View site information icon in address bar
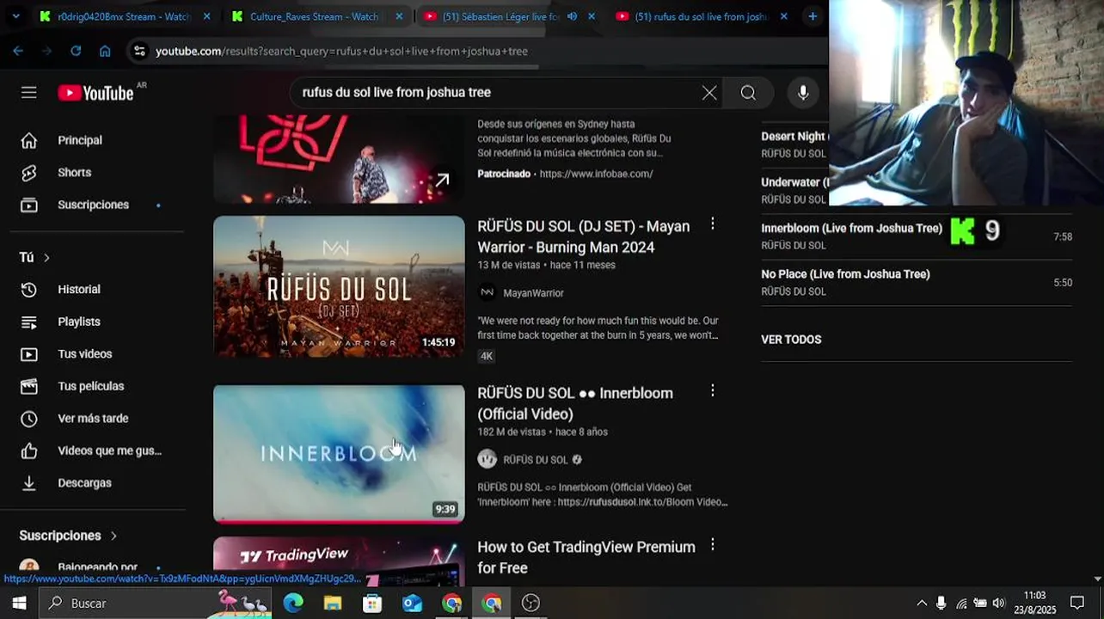This screenshot has width=1104, height=619. (139, 51)
